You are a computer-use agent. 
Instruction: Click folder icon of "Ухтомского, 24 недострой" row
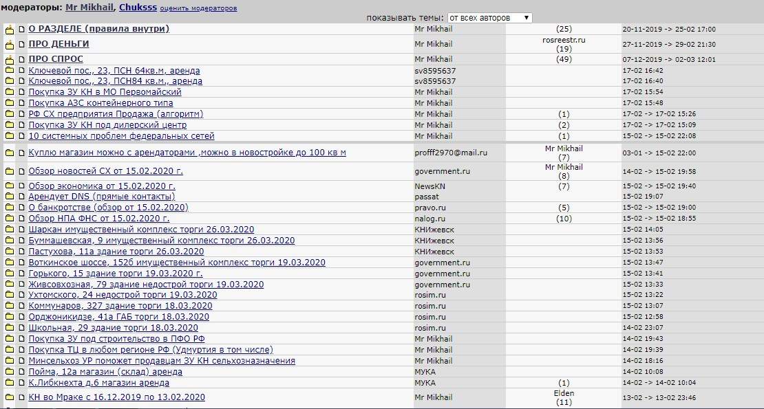(x=9, y=295)
